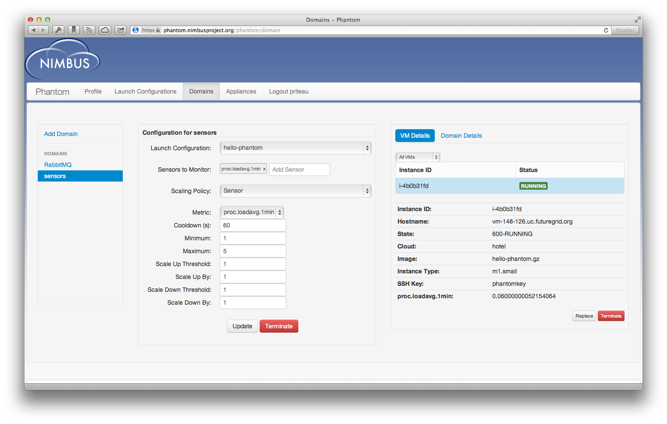Screen dimensions: 667x424
Task: Open the All VMs filter dropdown
Action: [x=418, y=157]
